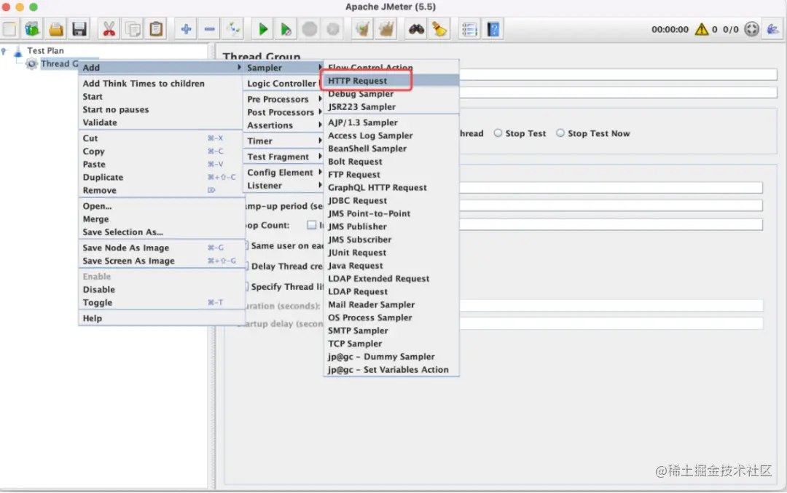Click Start no pauses in context menu
The image size is (787, 493).
click(161, 109)
